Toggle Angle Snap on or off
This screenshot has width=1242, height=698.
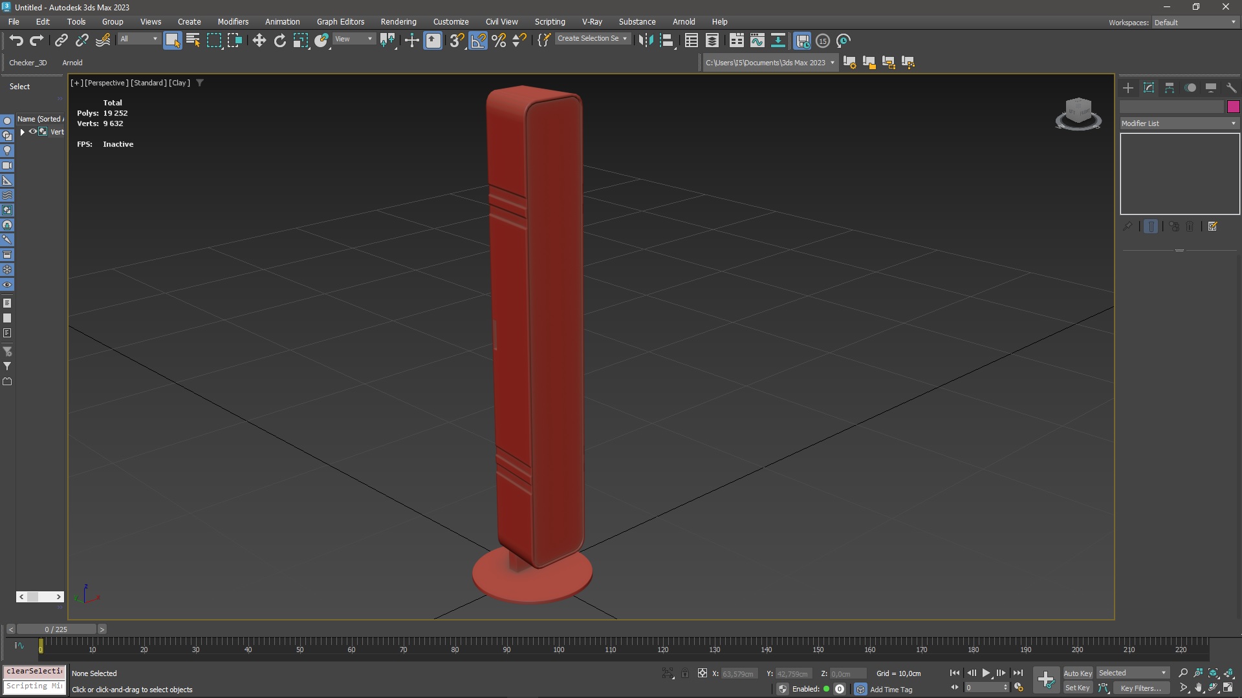pos(478,40)
